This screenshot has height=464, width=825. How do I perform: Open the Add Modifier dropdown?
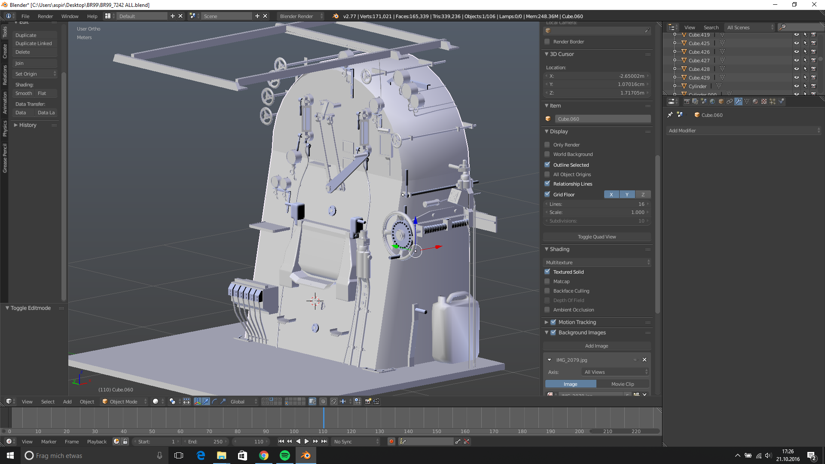tap(744, 131)
